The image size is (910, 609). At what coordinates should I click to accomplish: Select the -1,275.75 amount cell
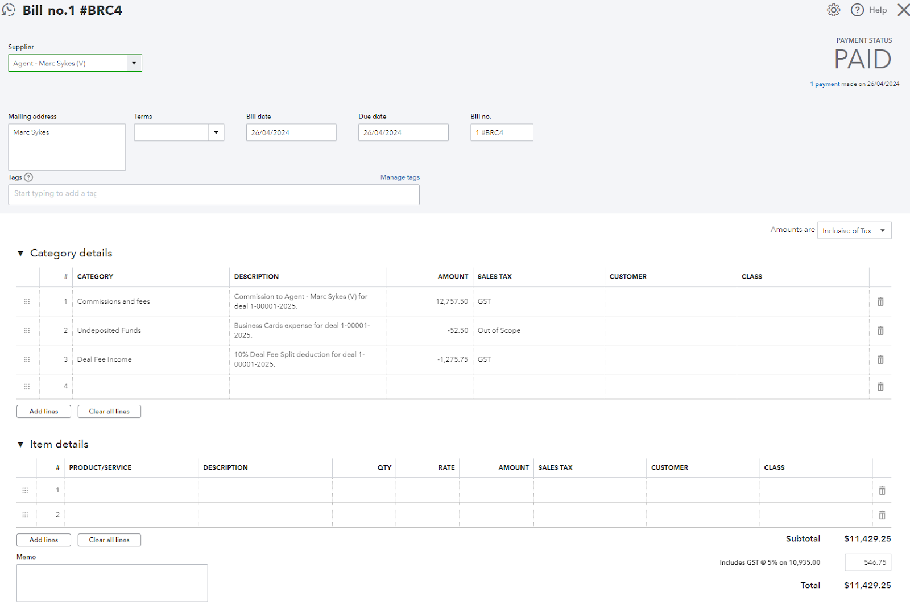429,359
